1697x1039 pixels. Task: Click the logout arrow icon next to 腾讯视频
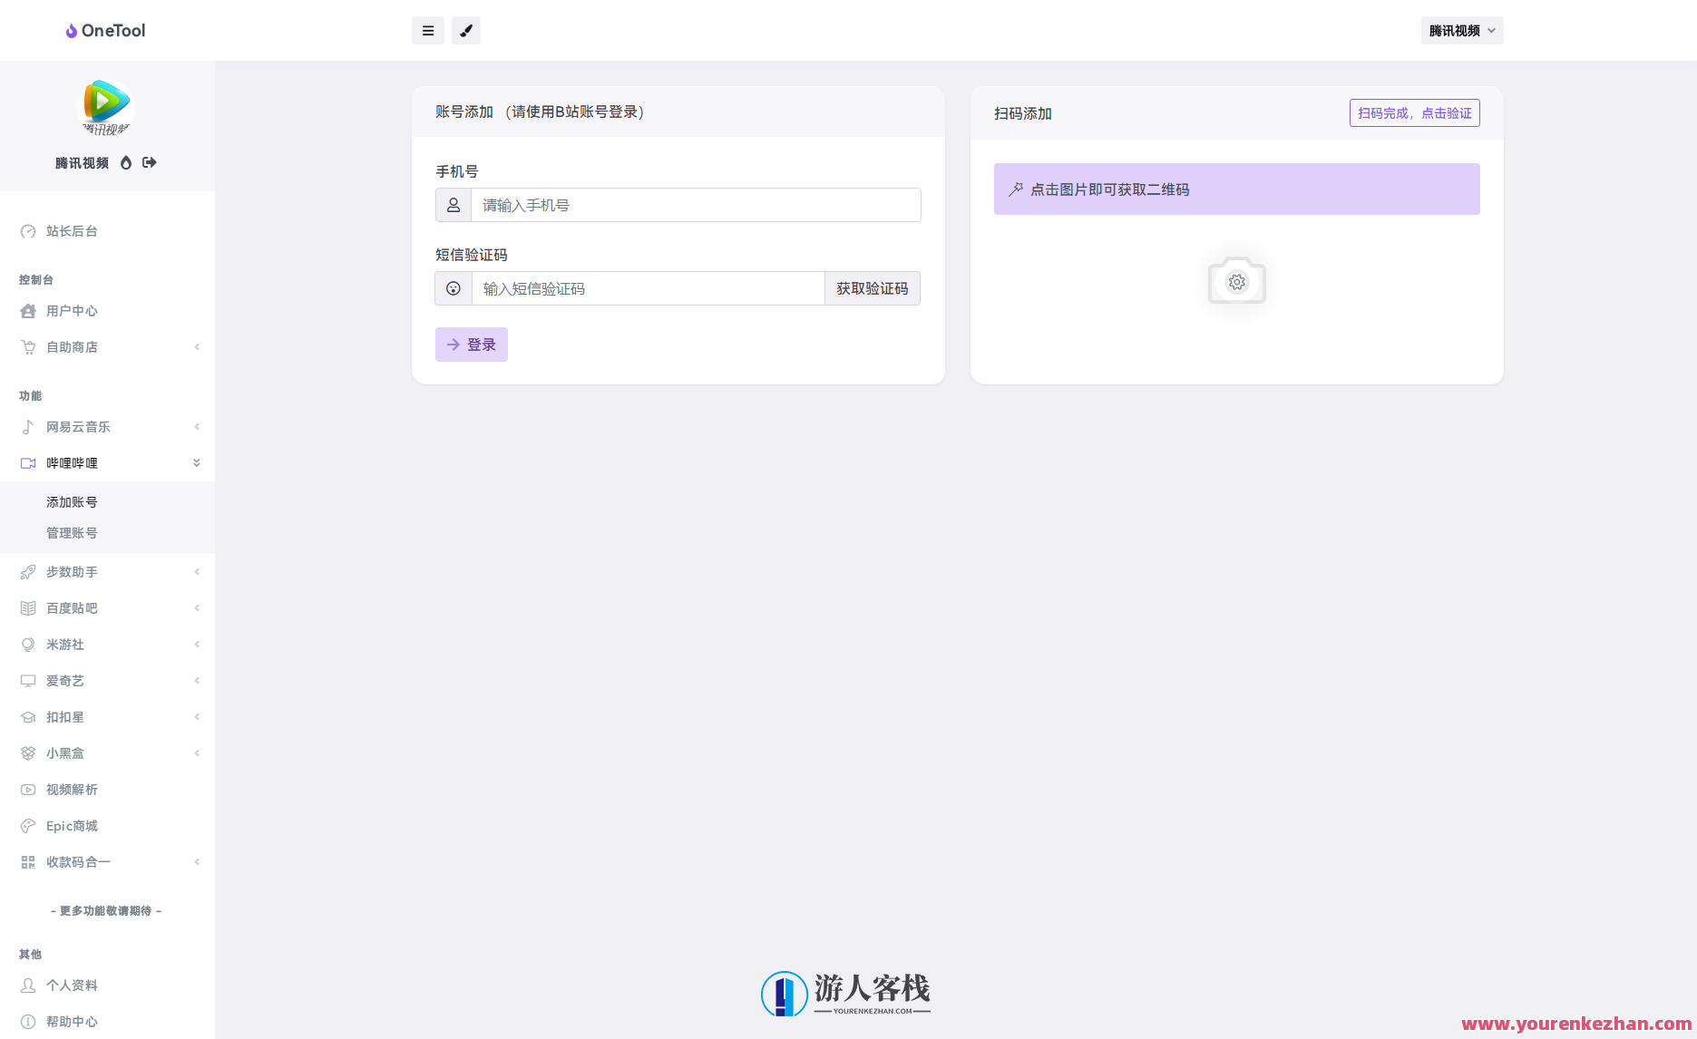(x=149, y=162)
